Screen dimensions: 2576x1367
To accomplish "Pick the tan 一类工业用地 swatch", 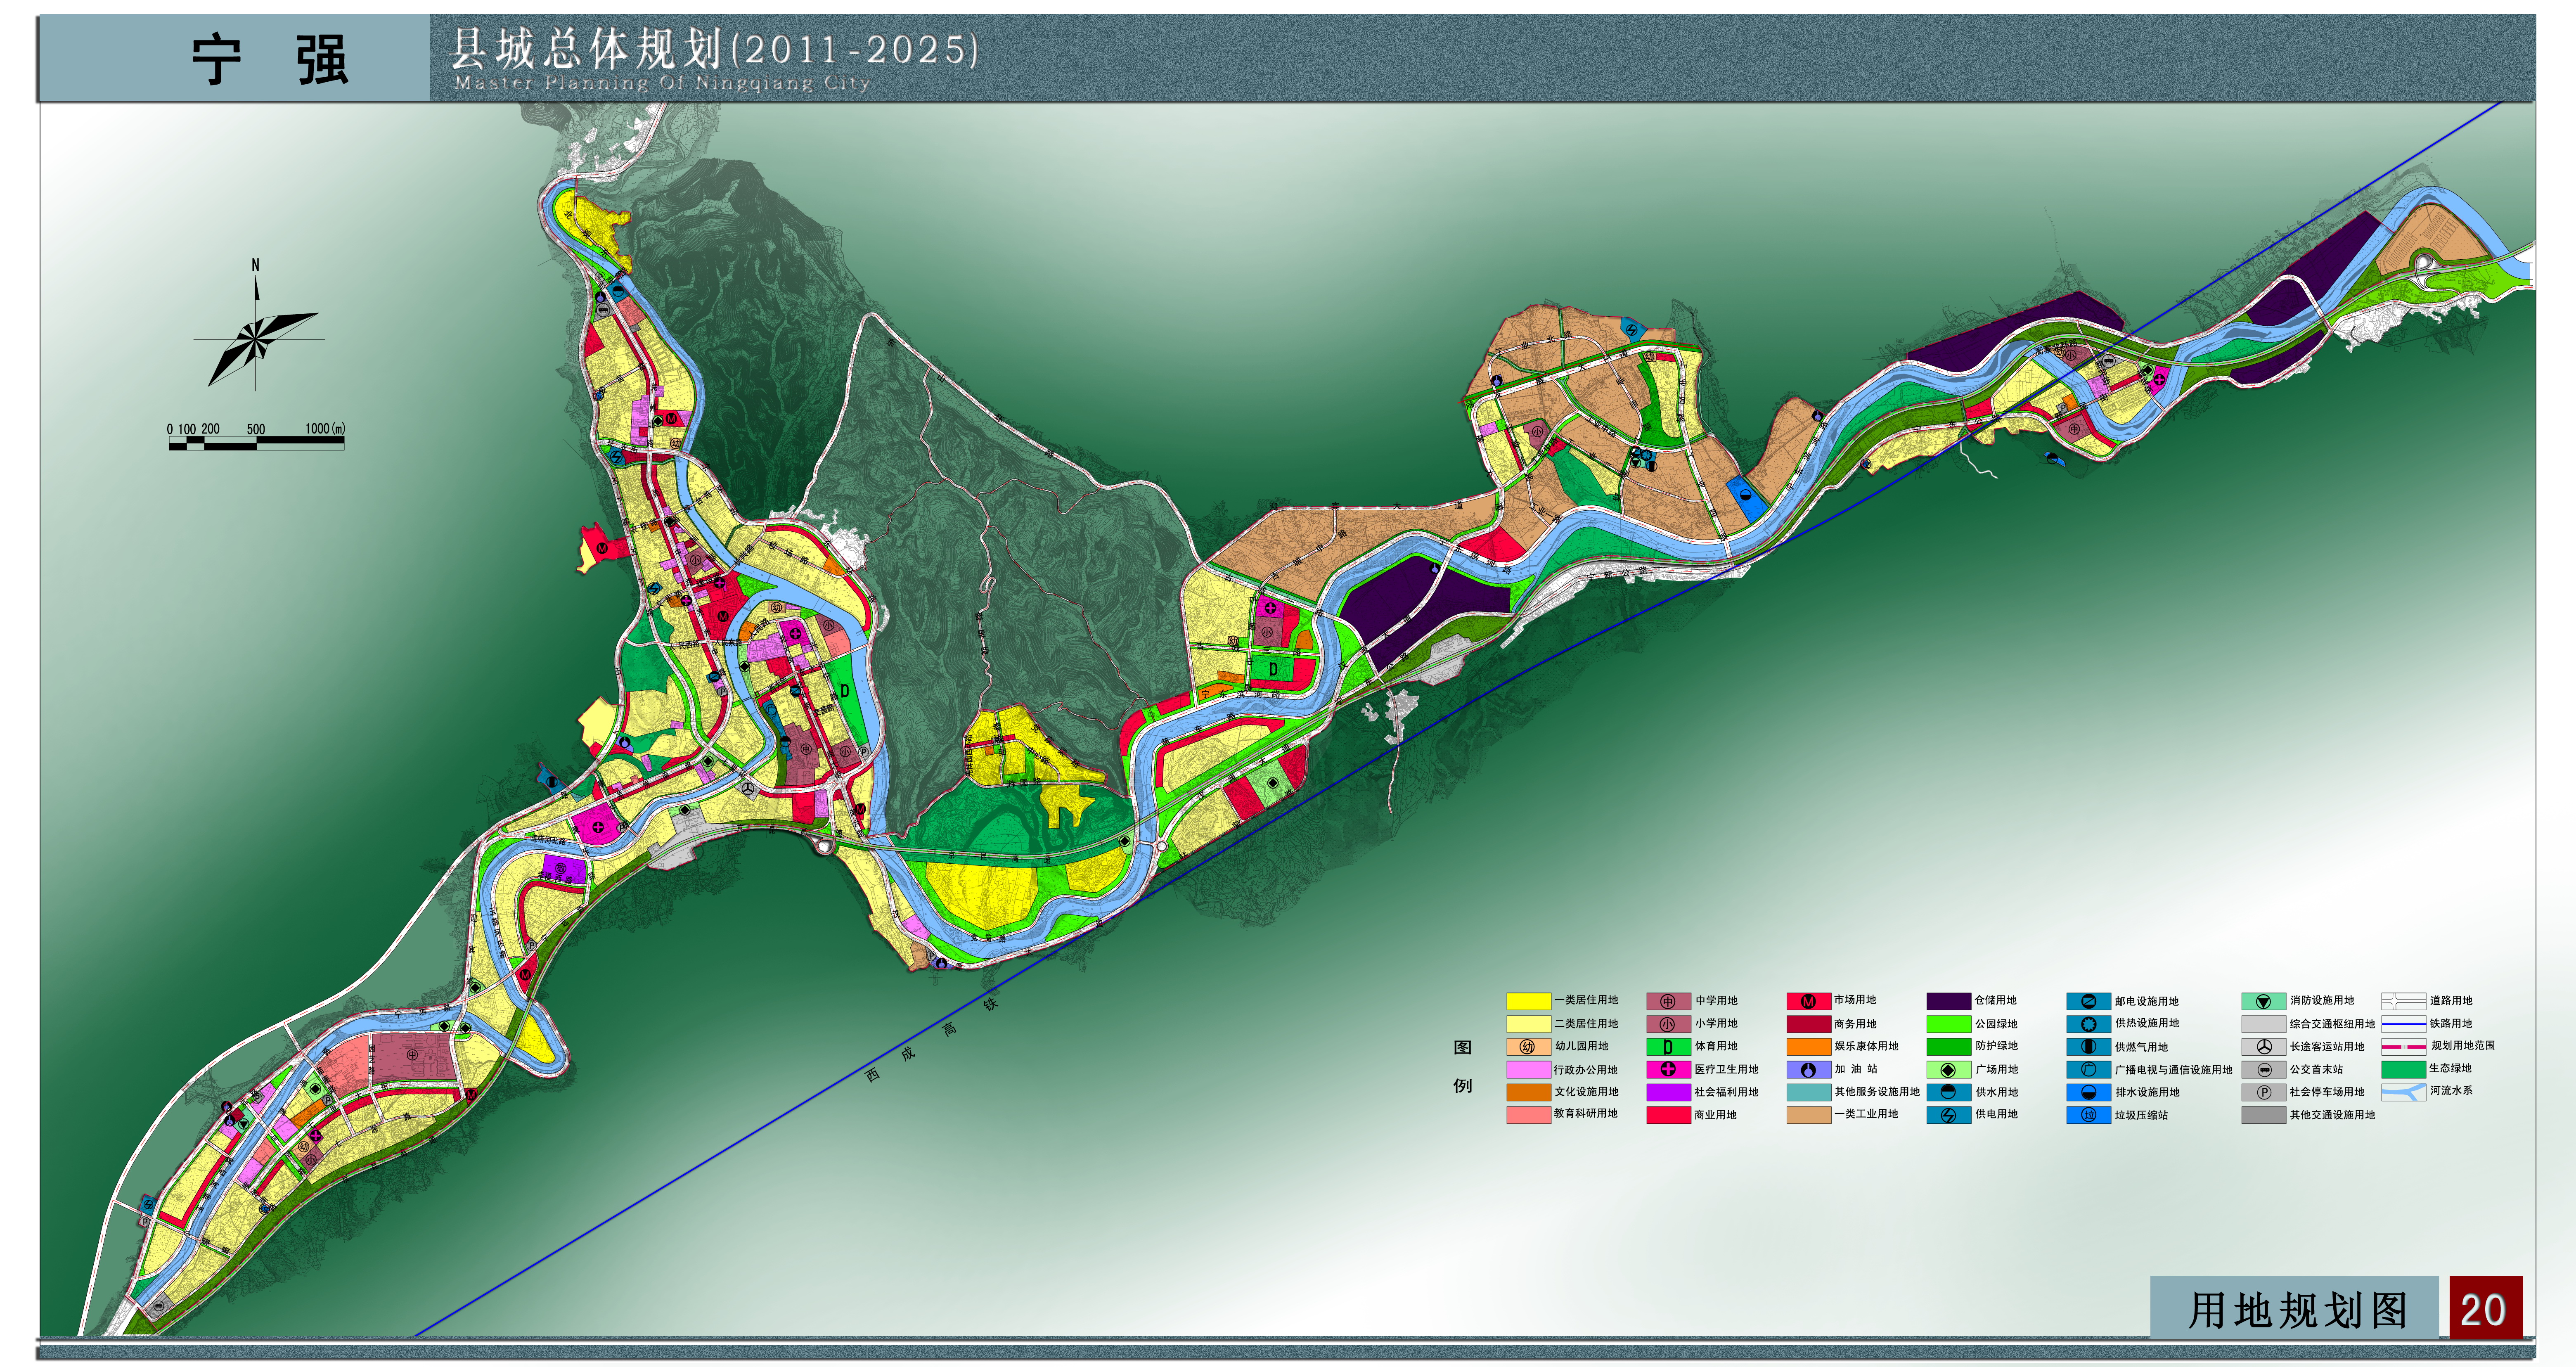I will (1808, 1115).
